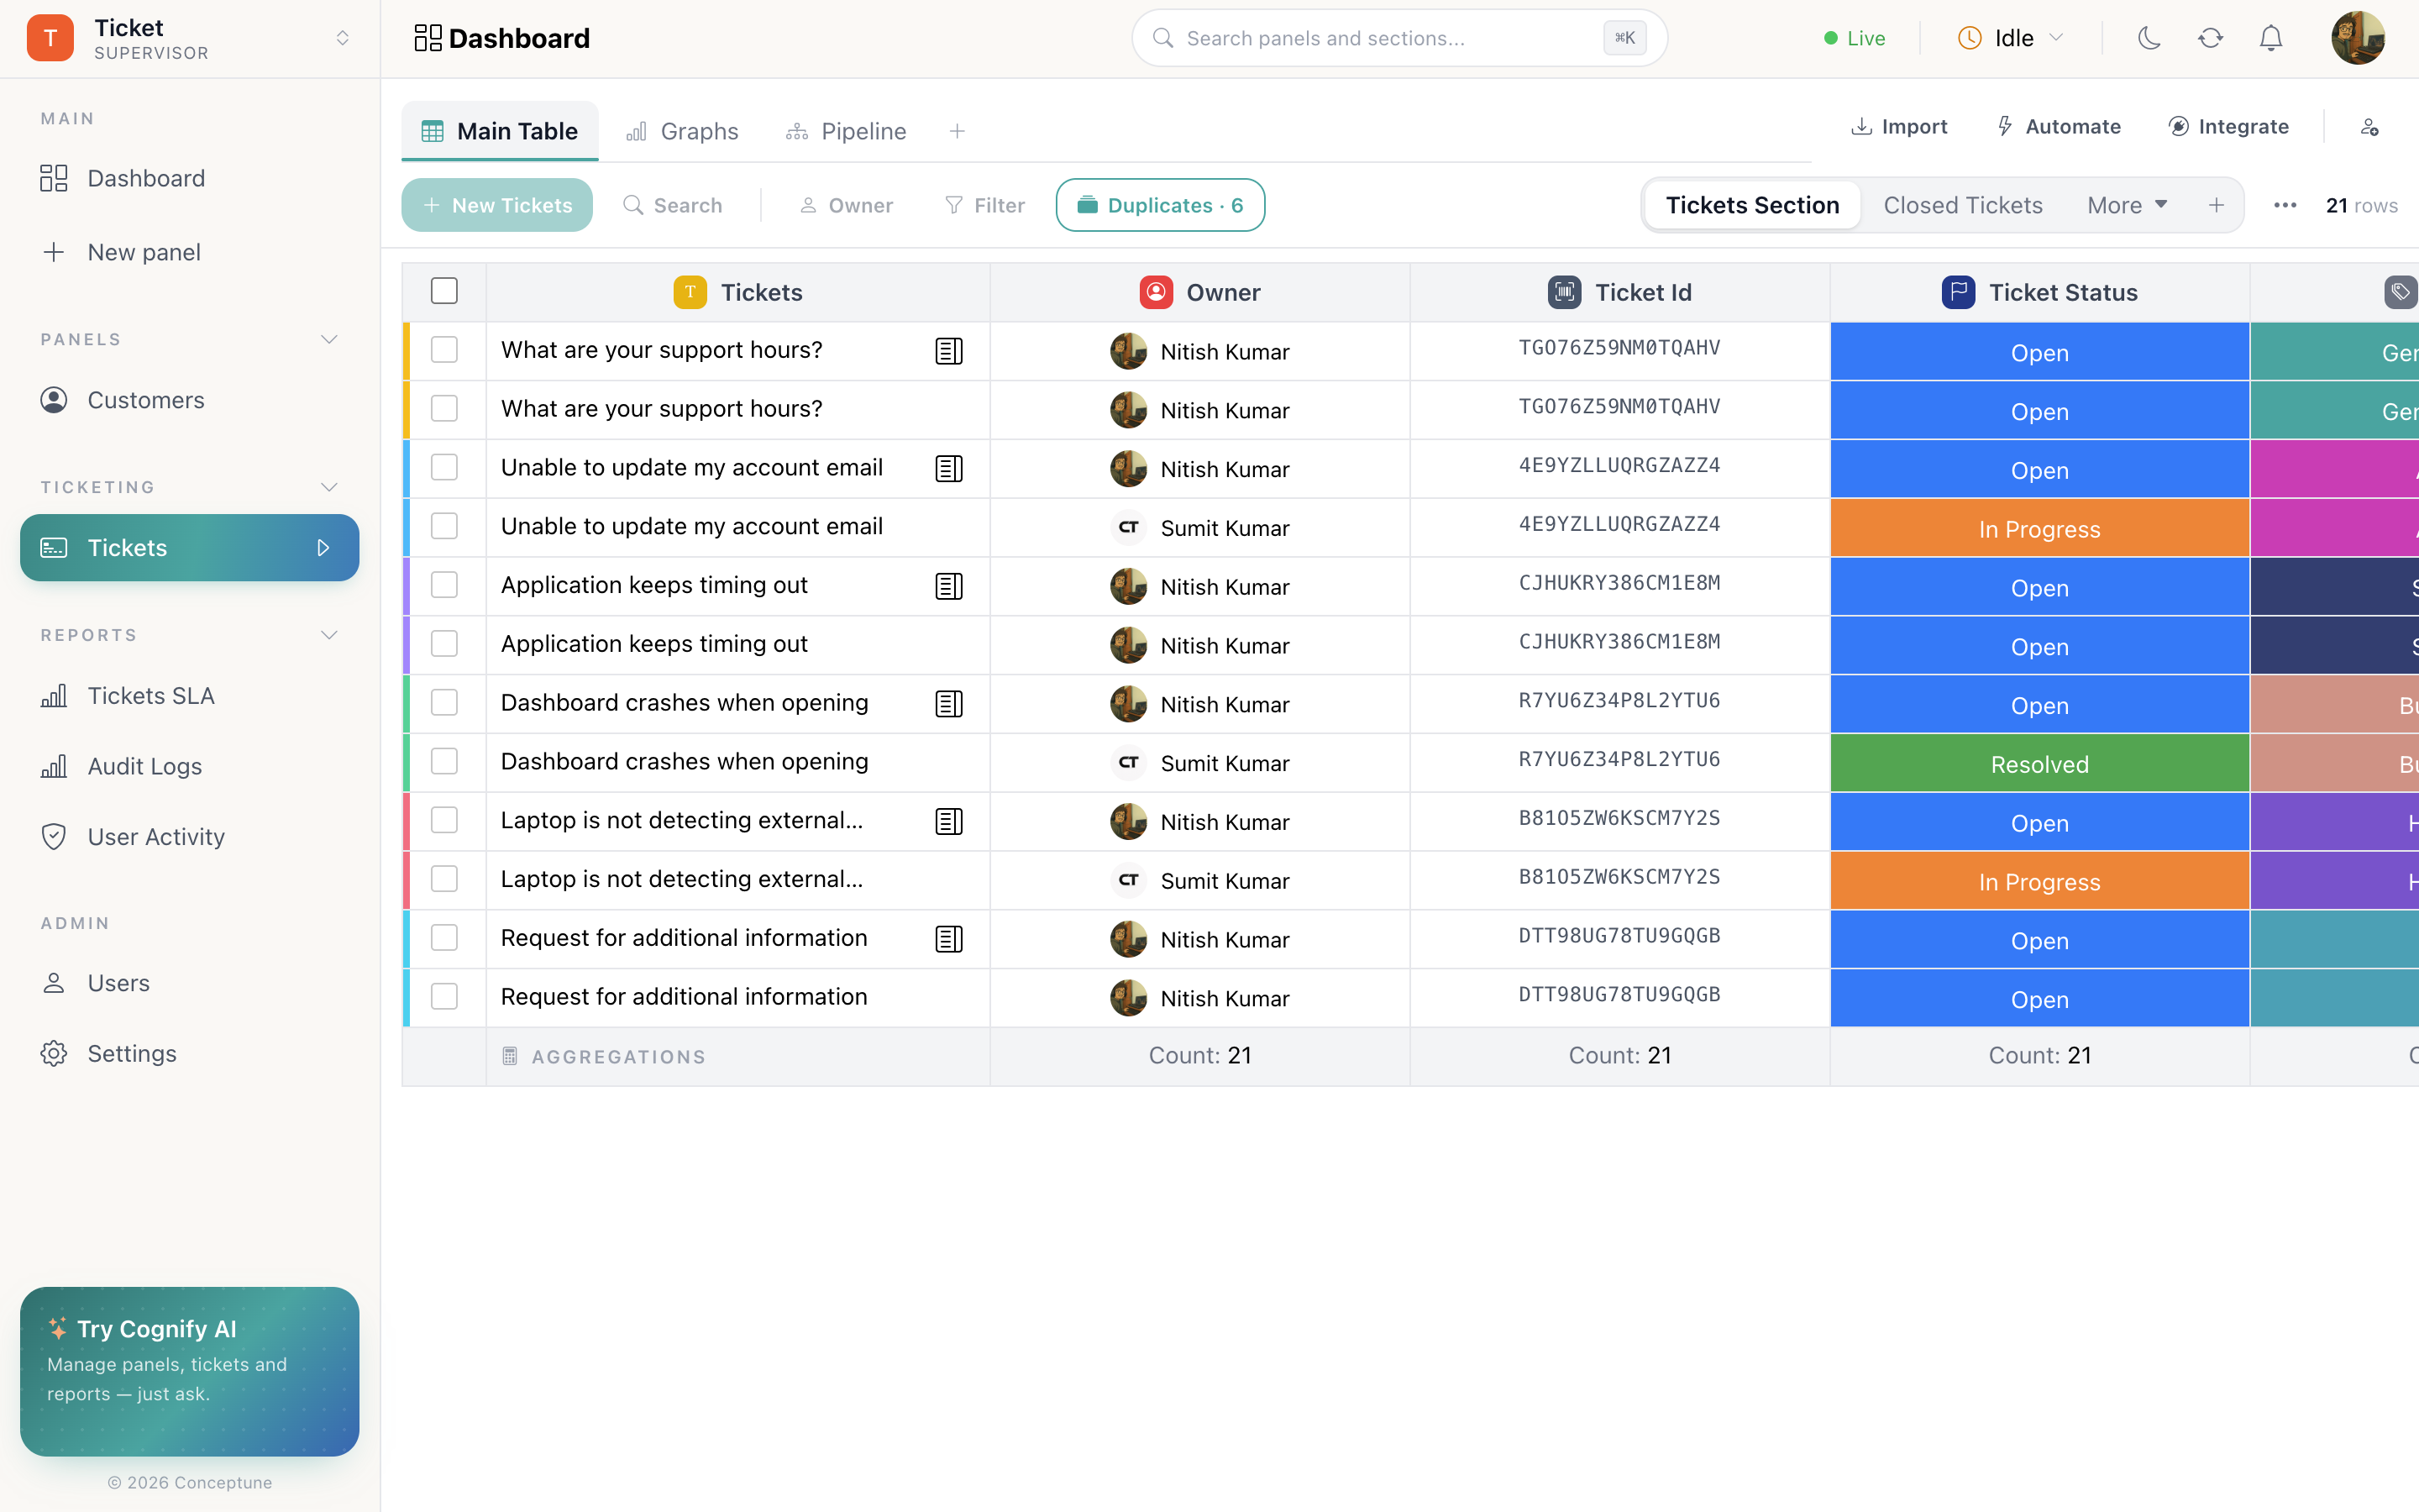Click the table Search control
Viewport: 2419px width, 1512px height.
coord(673,205)
